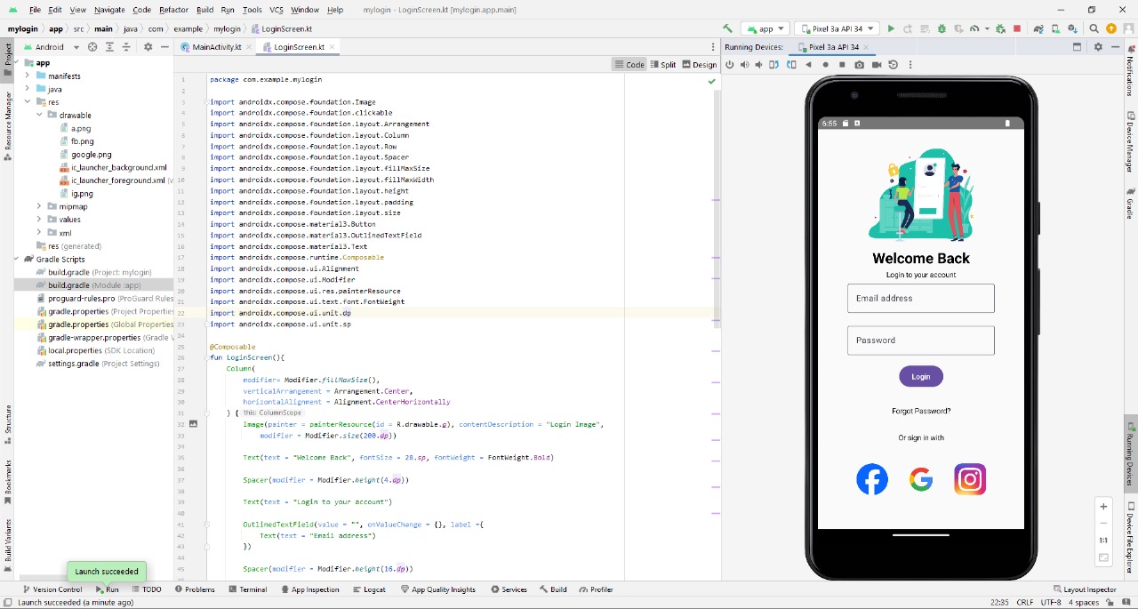Click the Login button in emulator
The image size is (1138, 609).
920,376
